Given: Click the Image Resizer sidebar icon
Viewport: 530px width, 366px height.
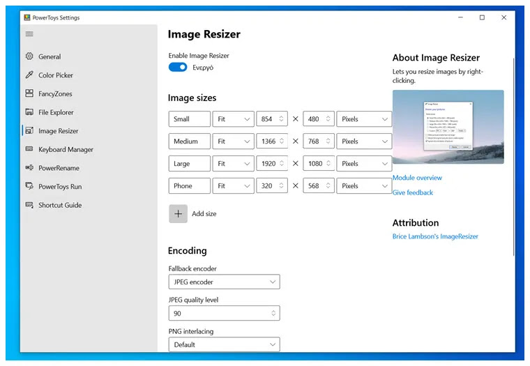Looking at the screenshot, I should tap(29, 130).
